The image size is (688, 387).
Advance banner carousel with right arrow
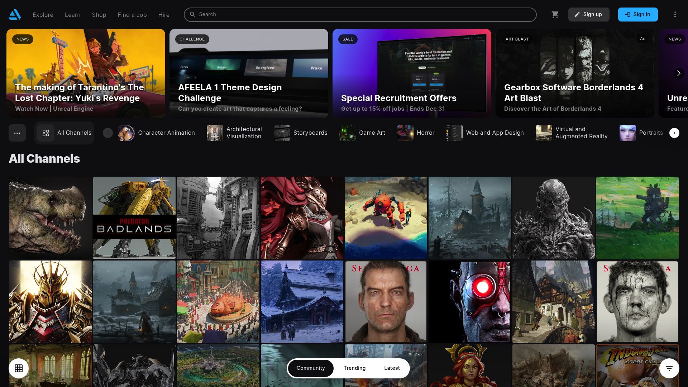coord(678,73)
